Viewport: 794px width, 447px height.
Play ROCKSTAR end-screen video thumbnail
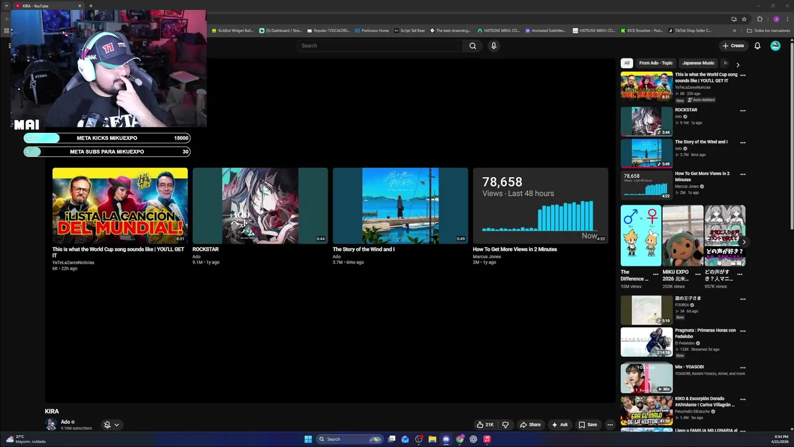pyautogui.click(x=260, y=205)
